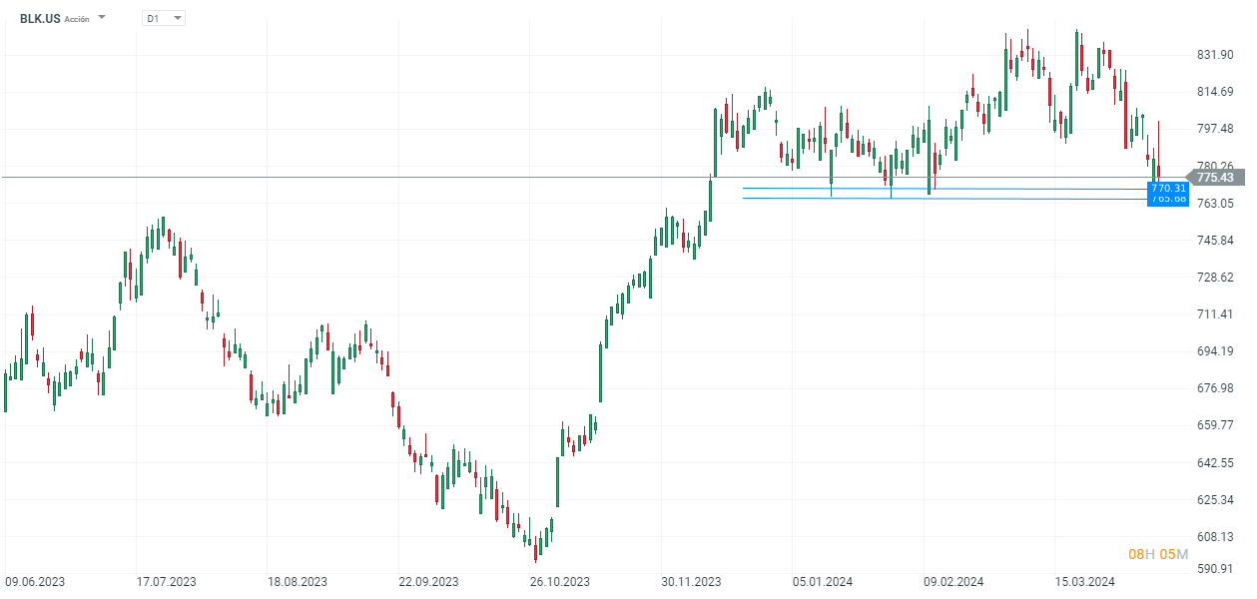The width and height of the screenshot is (1257, 599).
Task: Click the 694.19 level on price scale
Action: point(1214,350)
